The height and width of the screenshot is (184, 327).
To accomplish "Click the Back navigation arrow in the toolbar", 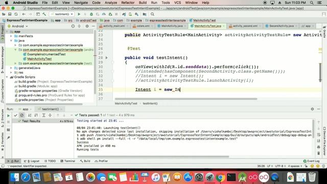I will coord(24,14).
